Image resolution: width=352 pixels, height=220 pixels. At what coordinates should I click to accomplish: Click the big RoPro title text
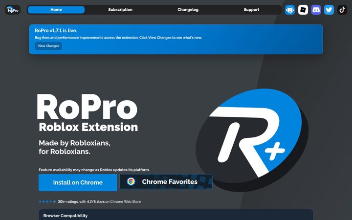click(x=87, y=107)
